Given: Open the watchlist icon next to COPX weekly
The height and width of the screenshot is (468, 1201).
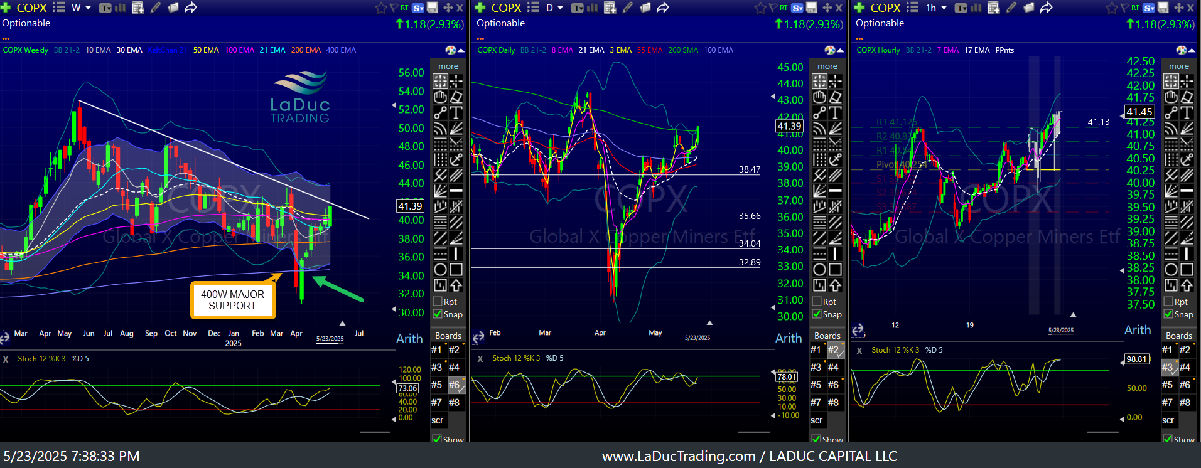Looking at the screenshot, I should pyautogui.click(x=59, y=8).
